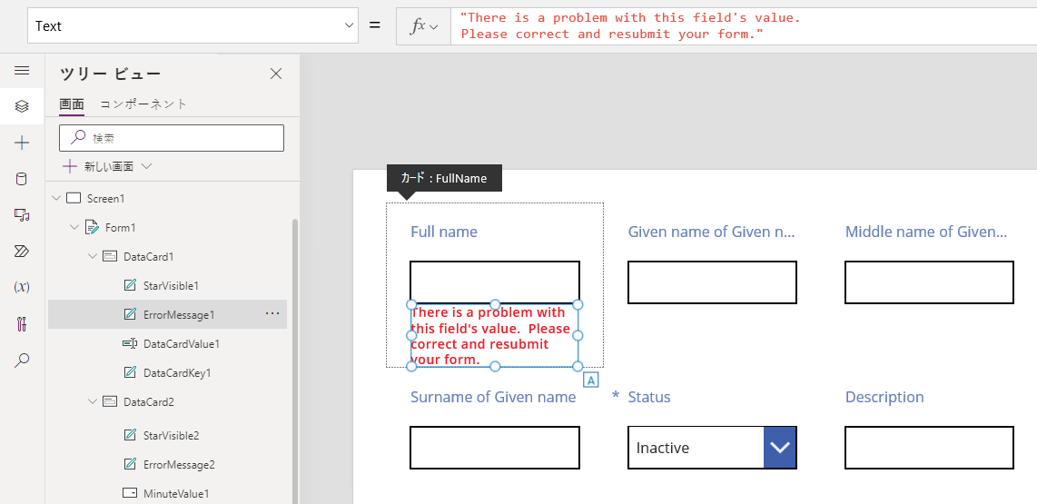Click the カード : FullName tooltip tag
The image size is (1037, 504).
(x=444, y=178)
